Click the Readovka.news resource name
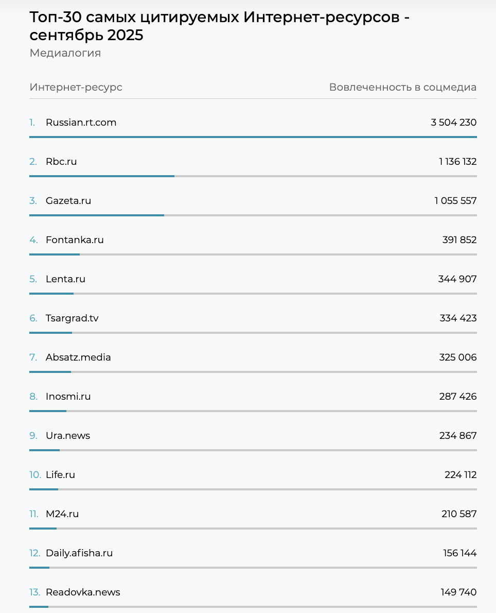 [83, 592]
